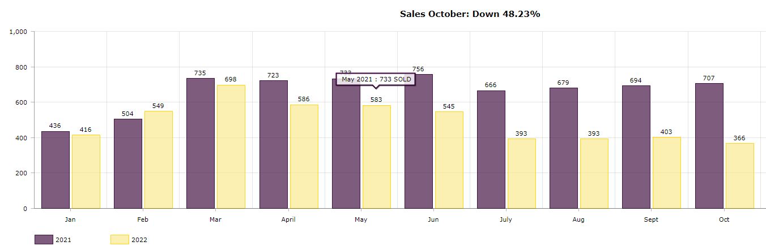Click the May 2021 733 SOLD tooltip
766x250 pixels.
point(377,79)
